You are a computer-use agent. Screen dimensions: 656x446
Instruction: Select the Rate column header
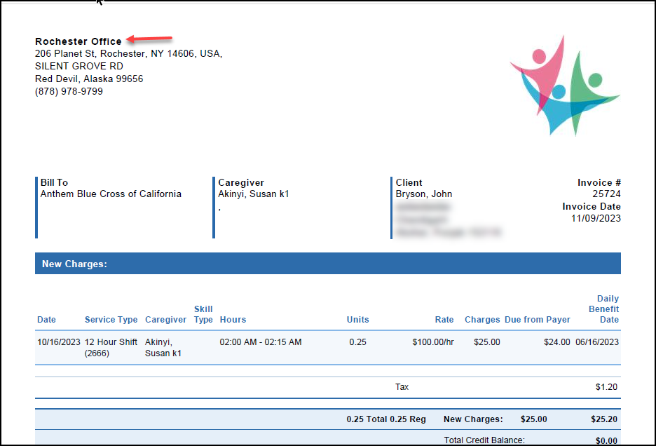tap(444, 319)
